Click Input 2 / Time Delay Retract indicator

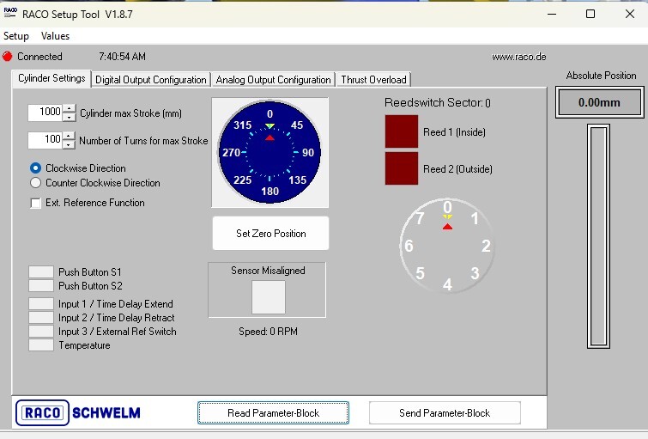41,317
